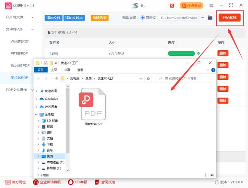Click the Explorer help question mark icon
The height and width of the screenshot is (188, 248).
[213, 70]
